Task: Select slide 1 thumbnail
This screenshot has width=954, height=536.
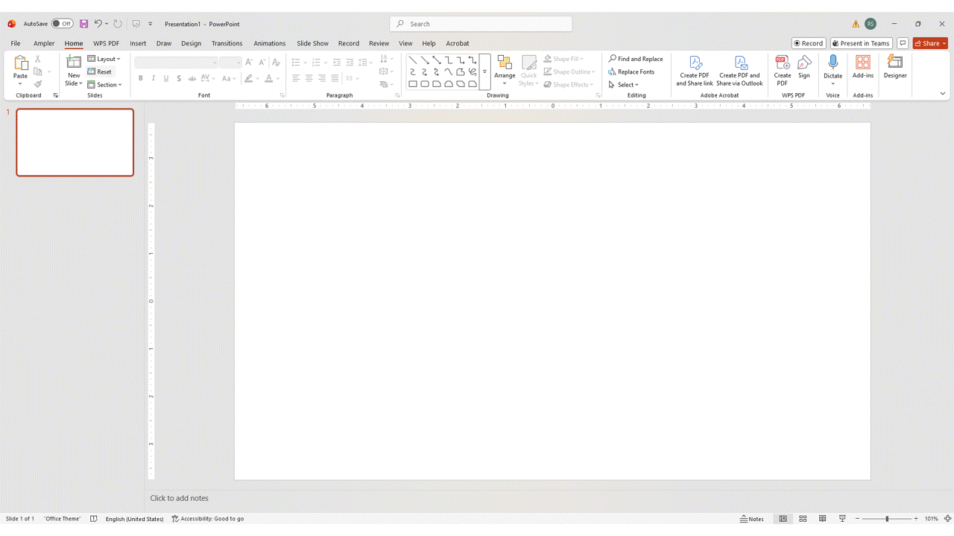Action: point(75,142)
